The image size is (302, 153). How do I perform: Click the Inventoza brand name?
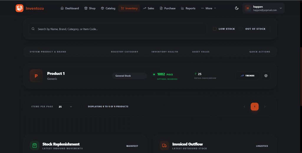click(35, 8)
